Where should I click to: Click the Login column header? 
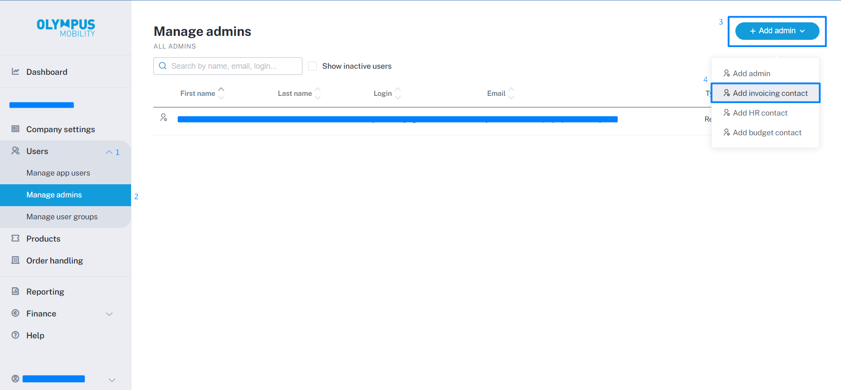click(383, 93)
